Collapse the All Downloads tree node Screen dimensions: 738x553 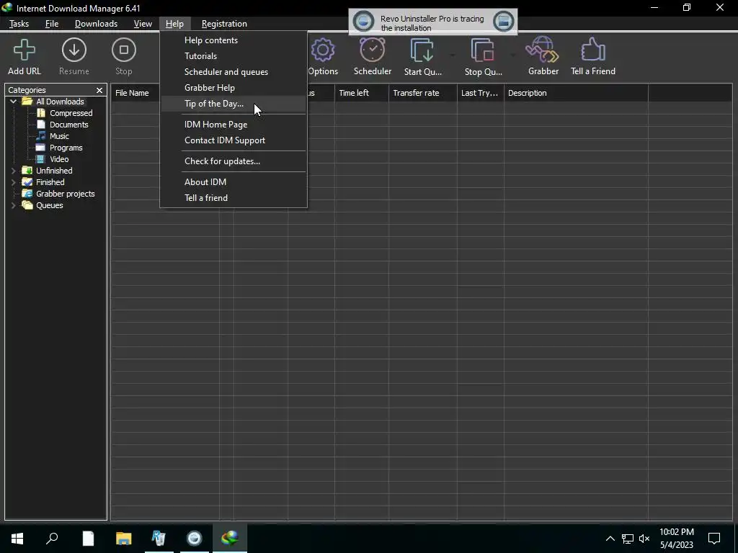(x=13, y=102)
